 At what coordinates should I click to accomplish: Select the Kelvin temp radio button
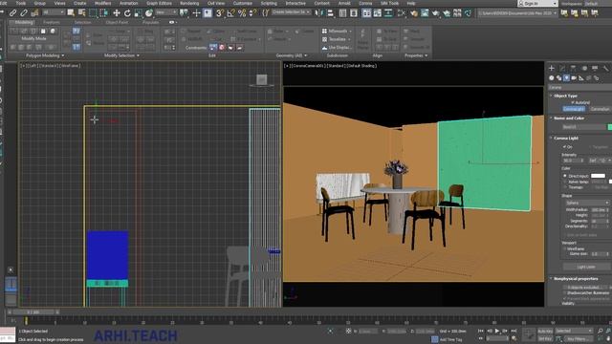click(565, 182)
